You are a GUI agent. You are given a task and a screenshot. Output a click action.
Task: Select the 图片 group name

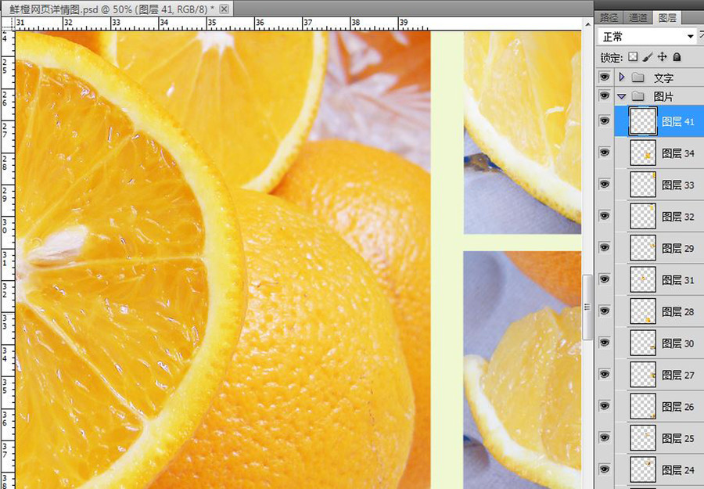[663, 96]
